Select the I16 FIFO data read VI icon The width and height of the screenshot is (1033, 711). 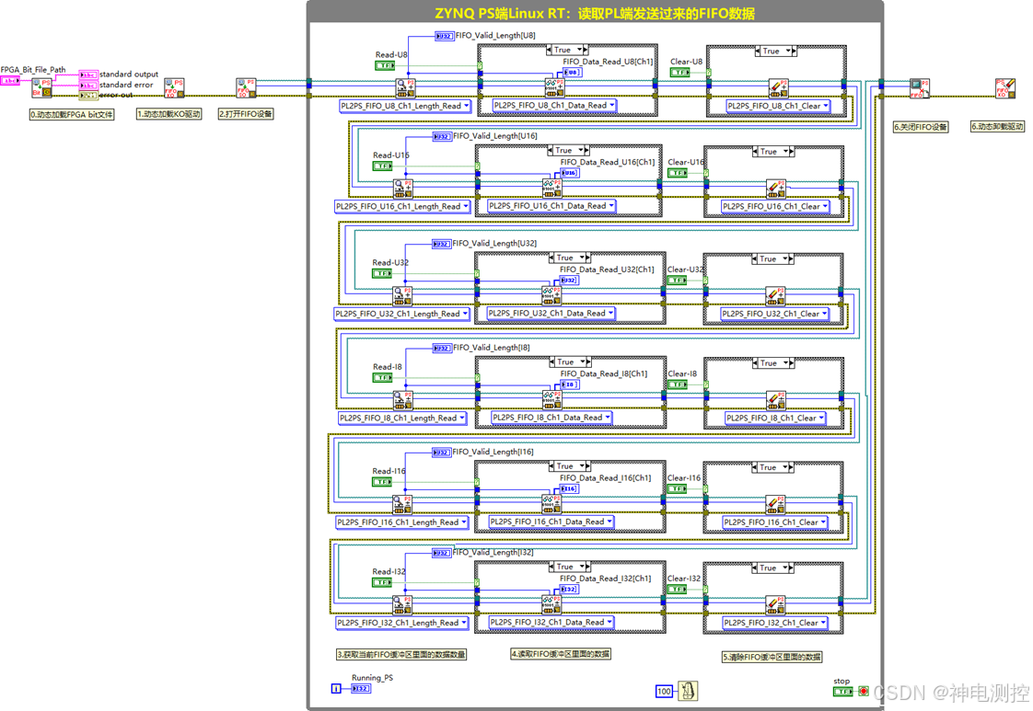[551, 504]
